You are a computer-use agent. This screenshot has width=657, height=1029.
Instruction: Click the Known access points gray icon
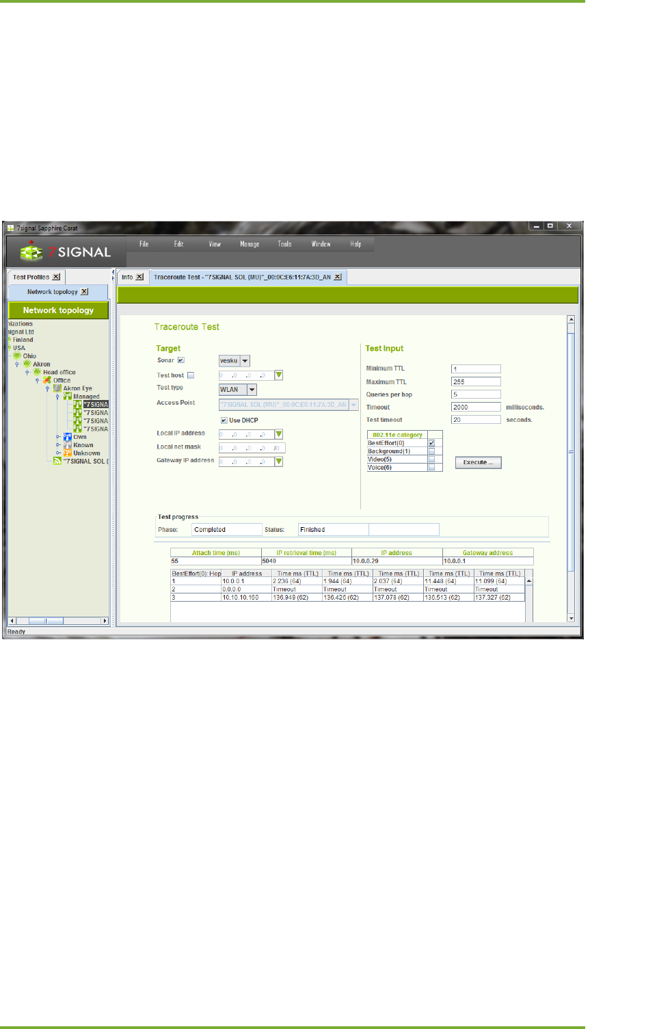coord(68,445)
